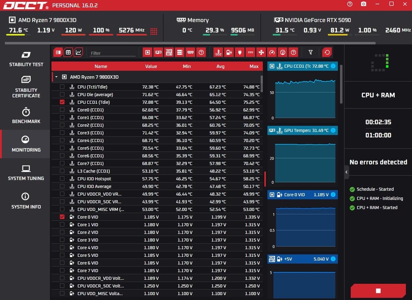Toggle the GPU sensors filter icon
The image size is (412, 300).
(x=158, y=52)
